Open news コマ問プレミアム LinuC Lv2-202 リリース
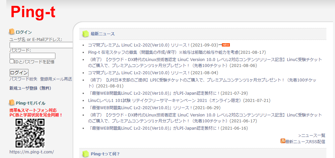 [153, 45]
